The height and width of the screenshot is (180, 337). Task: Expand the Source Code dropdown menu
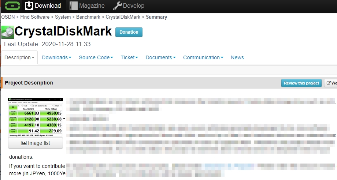click(96, 57)
